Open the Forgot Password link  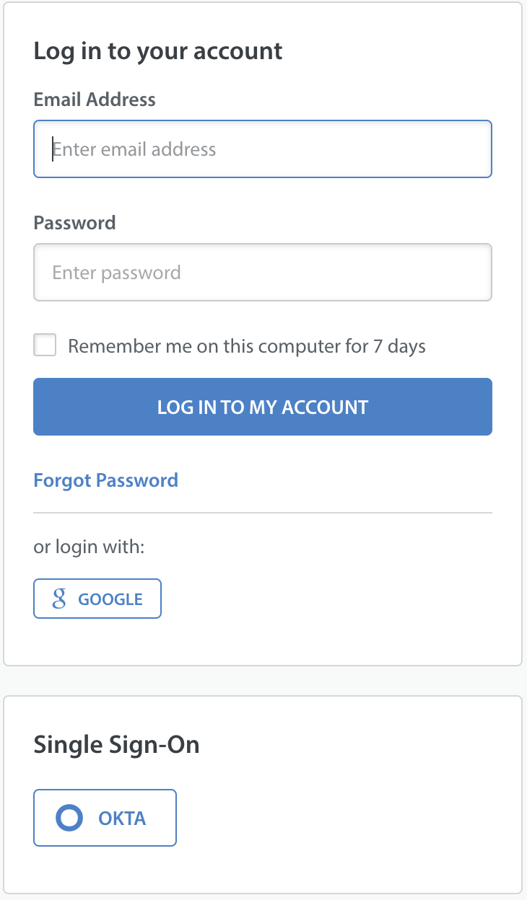click(106, 480)
